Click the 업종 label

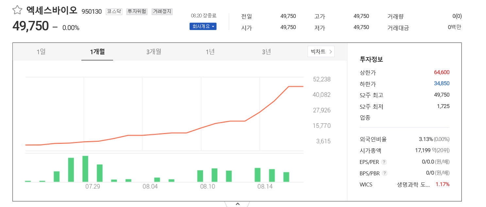click(x=365, y=118)
